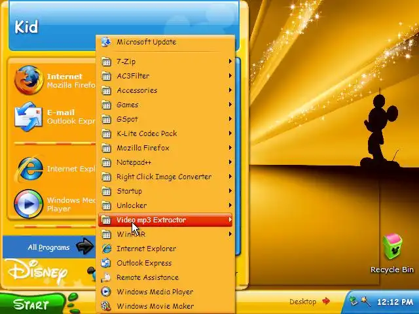Screen dimensions: 419x314
Task: Expand the Video mp3 Extractor submenu arrow
Action: [230, 220]
